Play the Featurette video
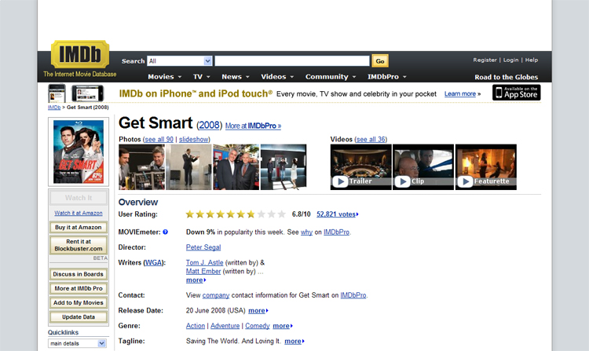Image resolution: width=589 pixels, height=351 pixels. coord(485,166)
